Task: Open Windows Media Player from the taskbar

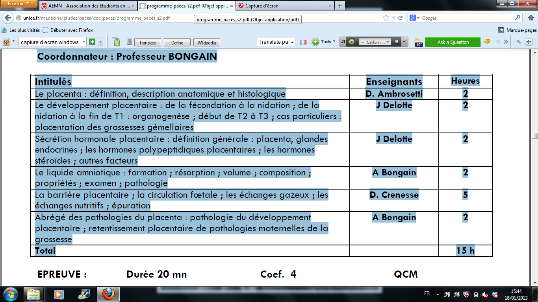Action: (59, 294)
